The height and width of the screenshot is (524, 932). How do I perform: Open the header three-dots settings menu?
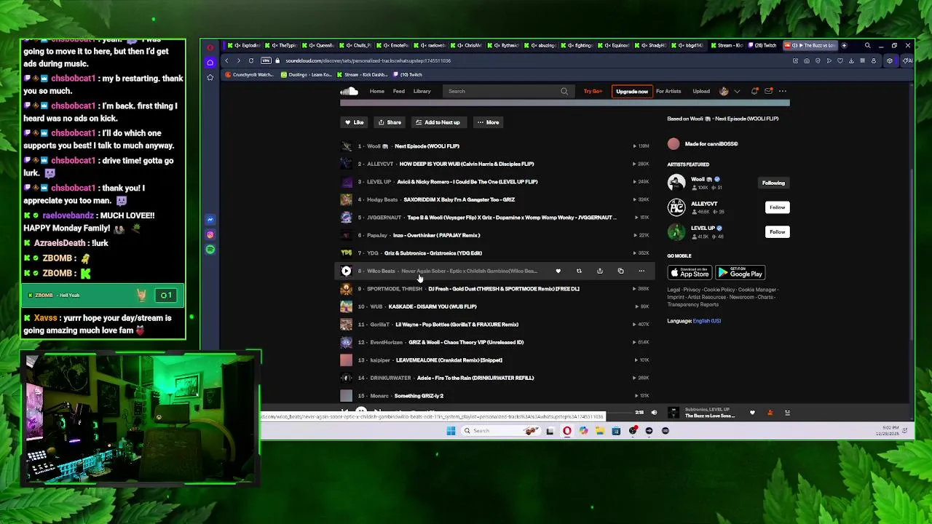coord(783,91)
